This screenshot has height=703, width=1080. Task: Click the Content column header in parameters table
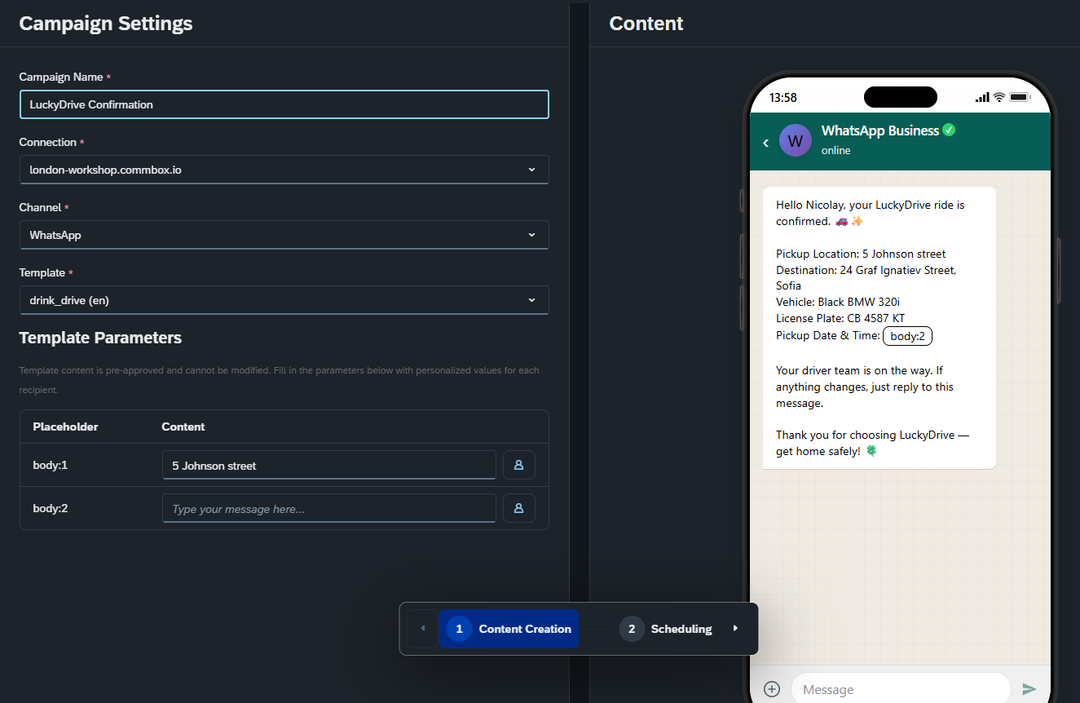click(x=183, y=427)
